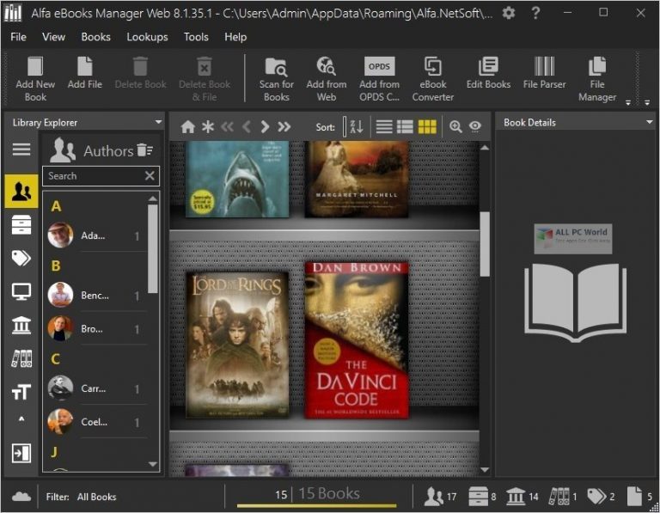Collapse sidebar with small up caret
The image size is (660, 513).
(21, 418)
